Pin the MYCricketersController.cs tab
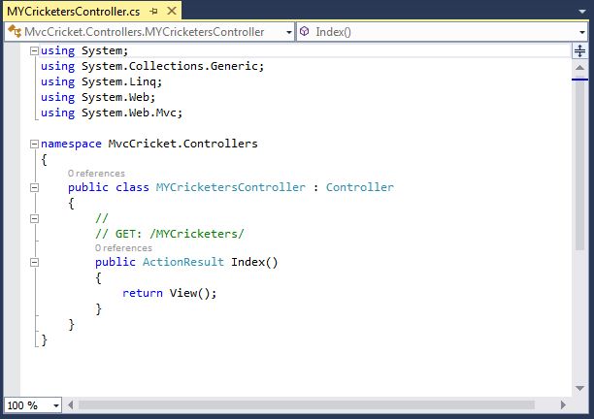This screenshot has width=594, height=419. tap(153, 12)
